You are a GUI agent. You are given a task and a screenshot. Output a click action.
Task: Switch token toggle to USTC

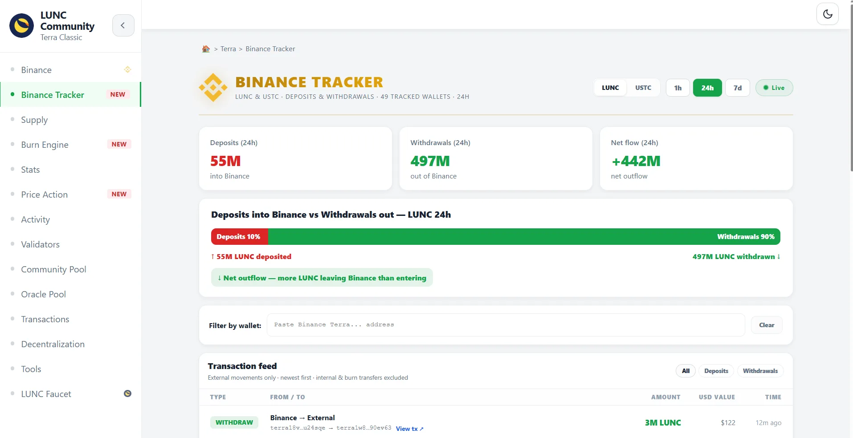(x=643, y=88)
